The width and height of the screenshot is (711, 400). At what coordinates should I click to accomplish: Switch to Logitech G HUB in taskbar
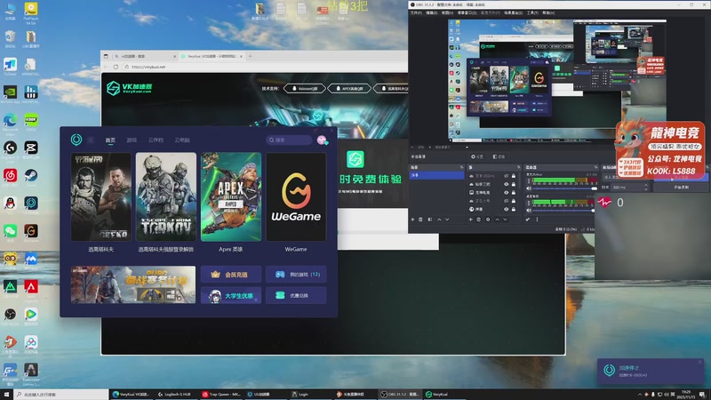174,395
